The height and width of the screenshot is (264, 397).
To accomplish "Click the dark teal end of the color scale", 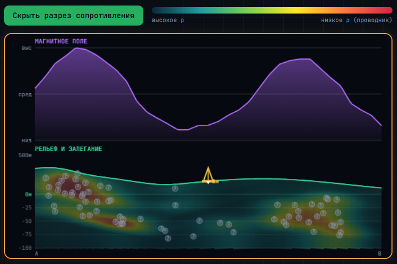I will [156, 10].
